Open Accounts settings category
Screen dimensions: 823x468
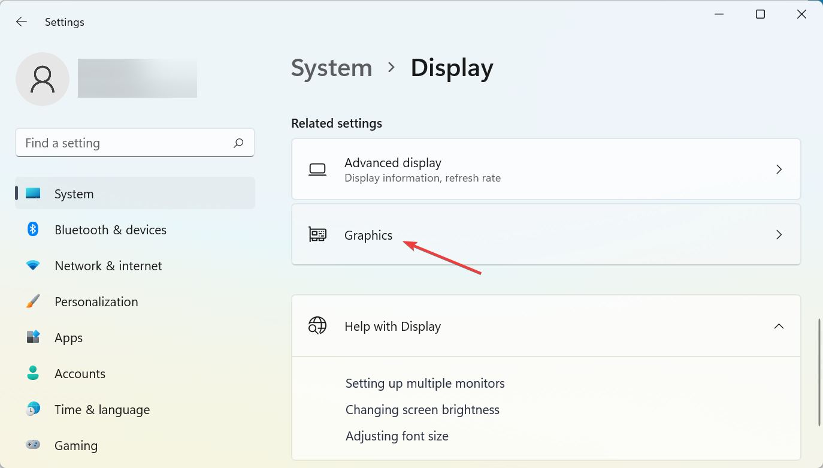click(80, 374)
